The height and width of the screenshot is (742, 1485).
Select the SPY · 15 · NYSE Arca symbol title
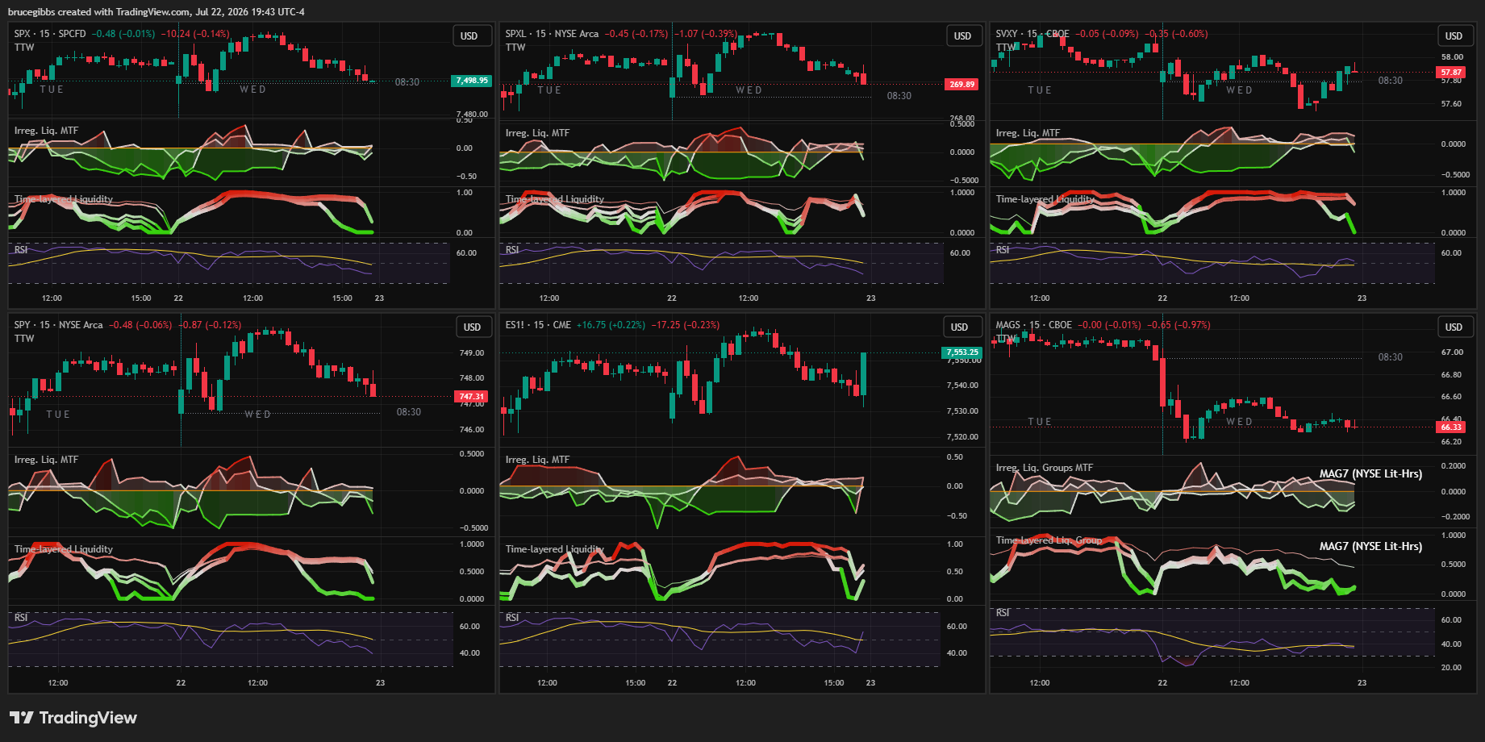[x=58, y=325]
